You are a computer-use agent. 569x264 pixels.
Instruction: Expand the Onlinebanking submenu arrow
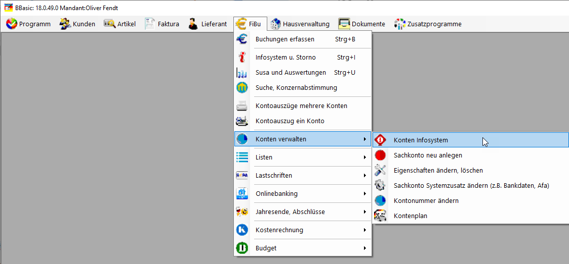tap(364, 194)
